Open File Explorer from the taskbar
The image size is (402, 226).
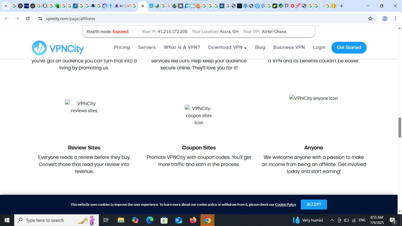(121, 220)
